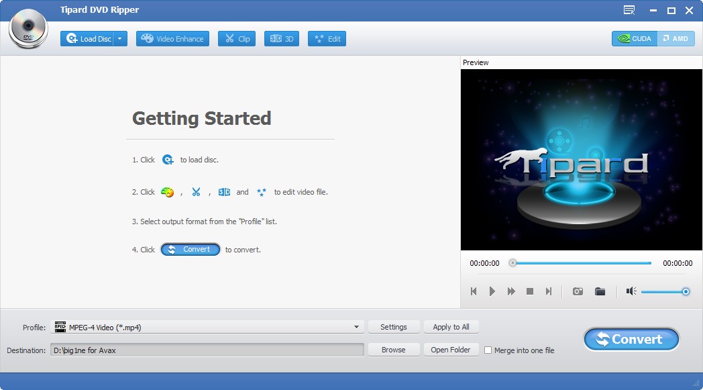Image resolution: width=703 pixels, height=390 pixels.
Task: Take a snapshot with camera icon
Action: (578, 291)
